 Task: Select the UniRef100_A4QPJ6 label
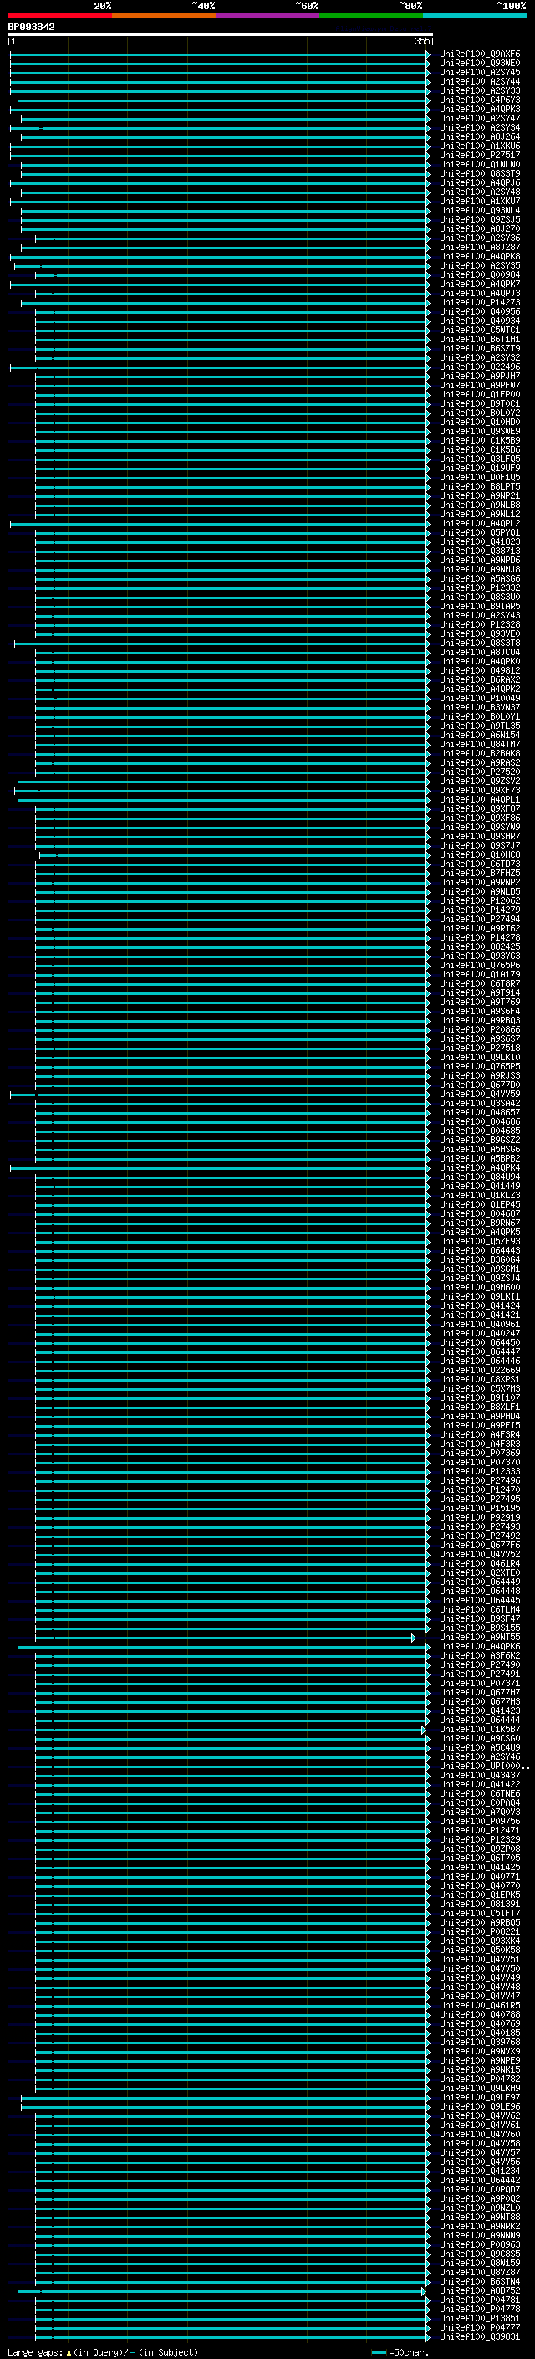pos(480,182)
